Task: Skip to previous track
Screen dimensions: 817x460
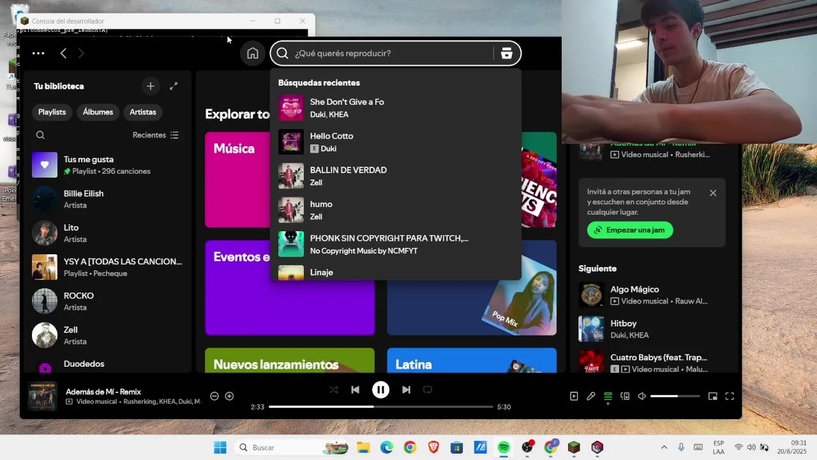Action: click(356, 390)
